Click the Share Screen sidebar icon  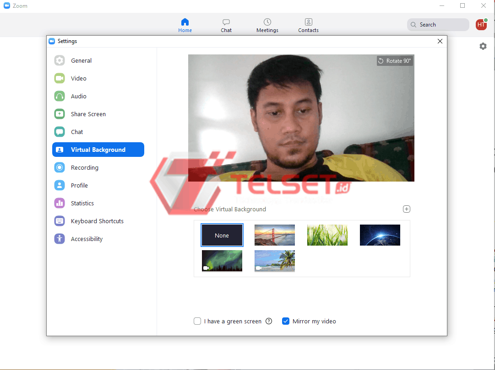click(x=60, y=114)
